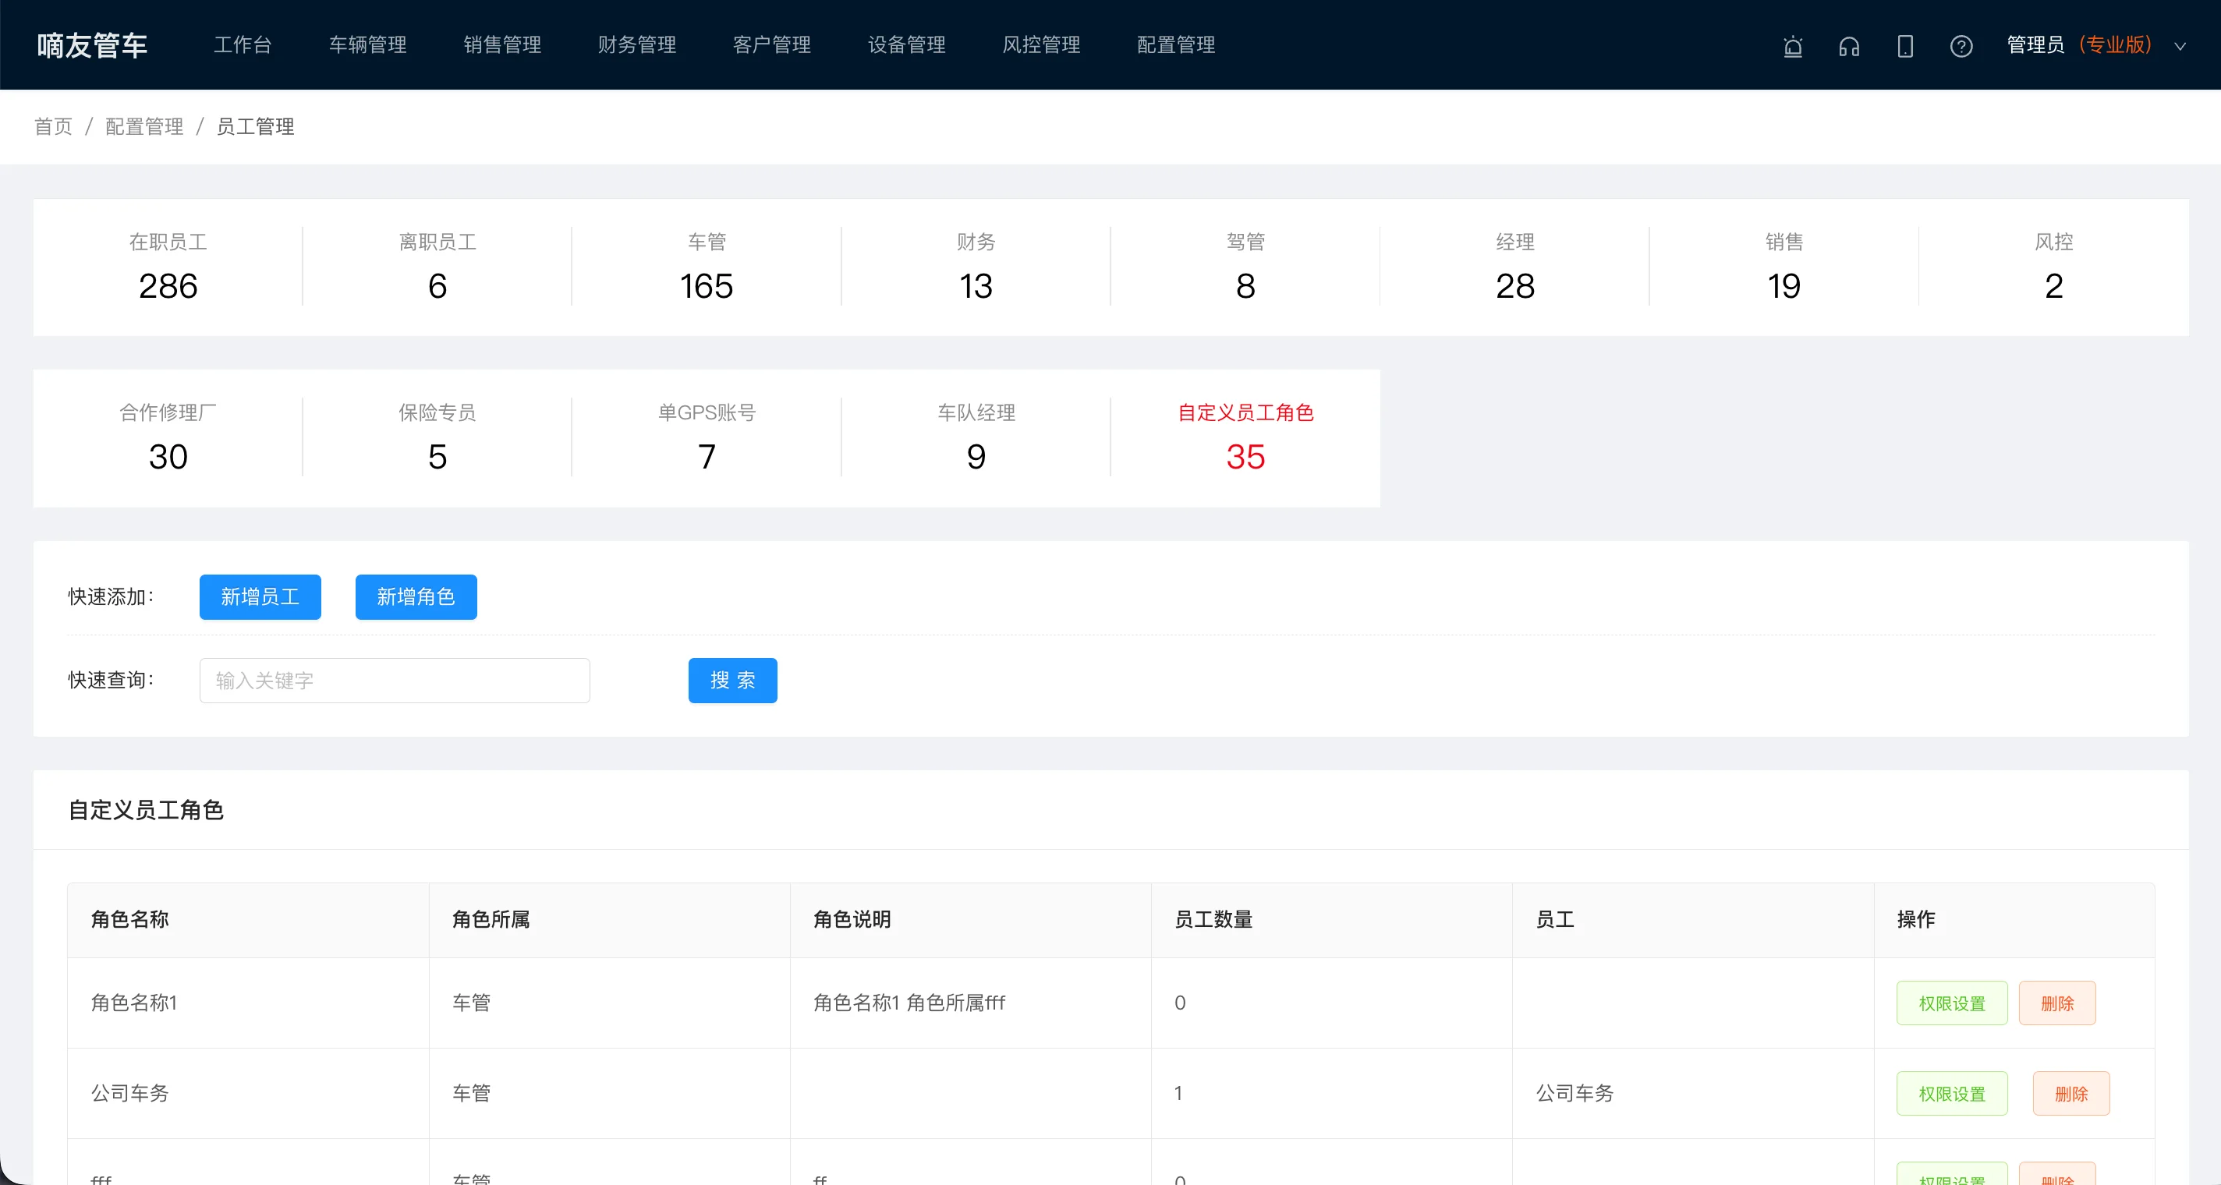The height and width of the screenshot is (1185, 2221).
Task: Open the 配置管理 menu
Action: 1175,44
